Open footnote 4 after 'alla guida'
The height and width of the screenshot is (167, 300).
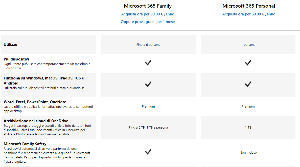[x=71, y=152]
